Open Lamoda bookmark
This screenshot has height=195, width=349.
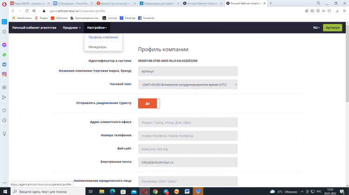110,18
